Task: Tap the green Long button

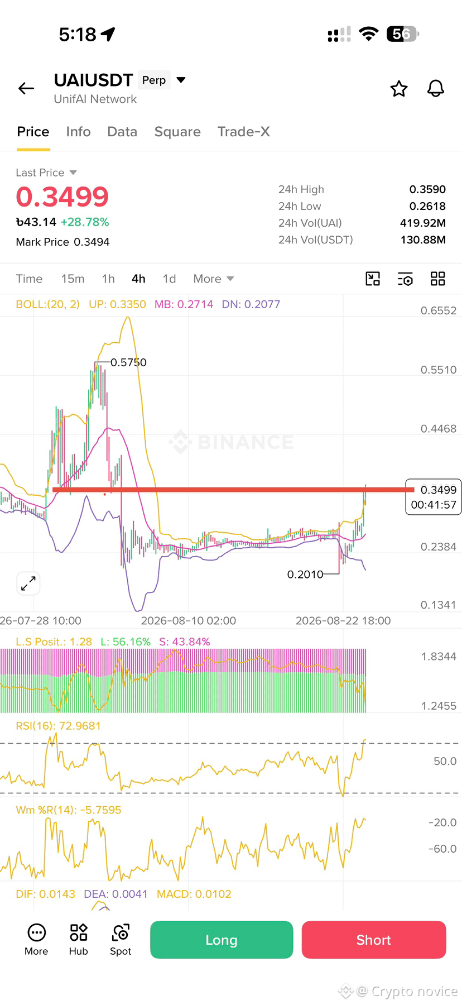Action: pos(222,940)
